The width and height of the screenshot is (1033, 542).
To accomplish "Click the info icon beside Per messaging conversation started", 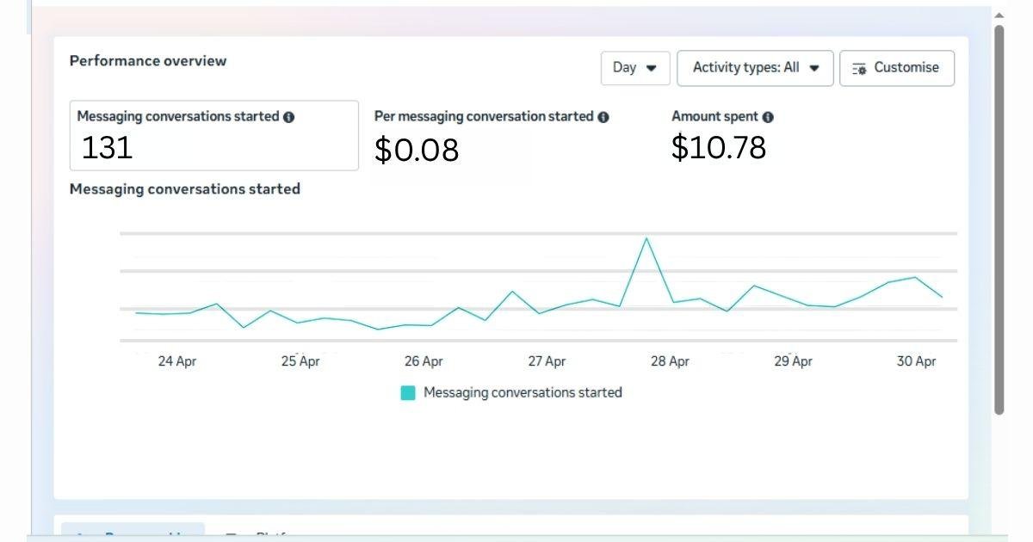I will [x=605, y=115].
